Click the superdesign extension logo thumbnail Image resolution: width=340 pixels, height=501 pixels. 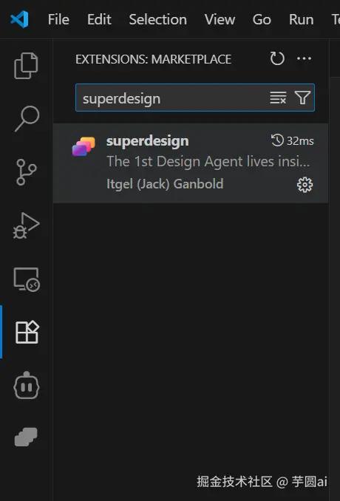tap(84, 146)
